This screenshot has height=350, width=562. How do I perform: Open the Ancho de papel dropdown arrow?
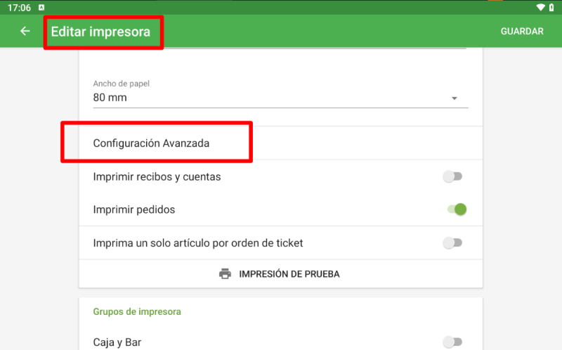coord(454,98)
